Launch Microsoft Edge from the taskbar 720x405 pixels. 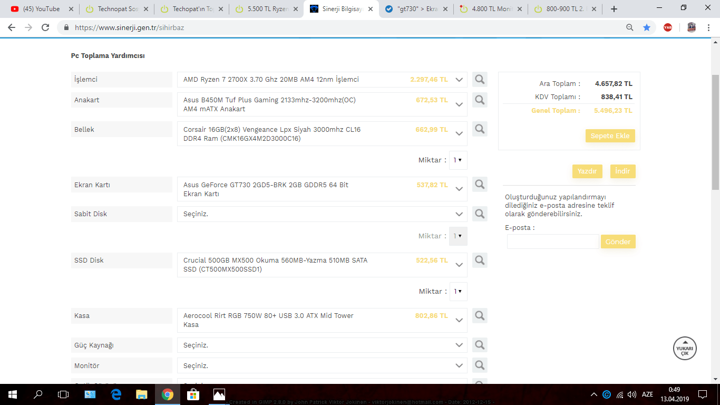point(116,394)
